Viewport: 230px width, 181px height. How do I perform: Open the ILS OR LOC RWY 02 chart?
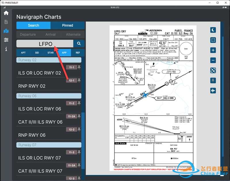(40, 73)
